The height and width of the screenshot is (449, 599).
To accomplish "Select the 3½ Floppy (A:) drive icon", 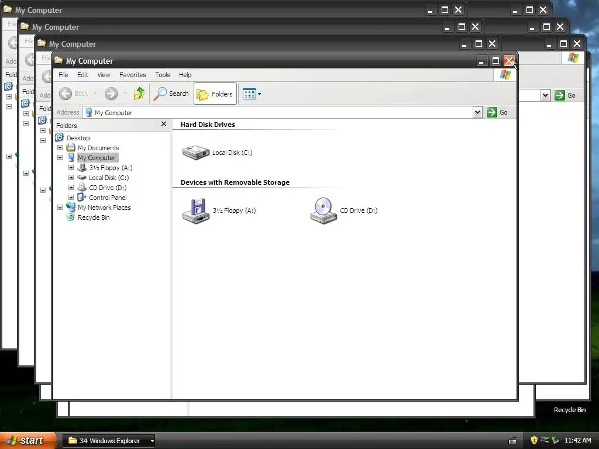I will [x=196, y=210].
